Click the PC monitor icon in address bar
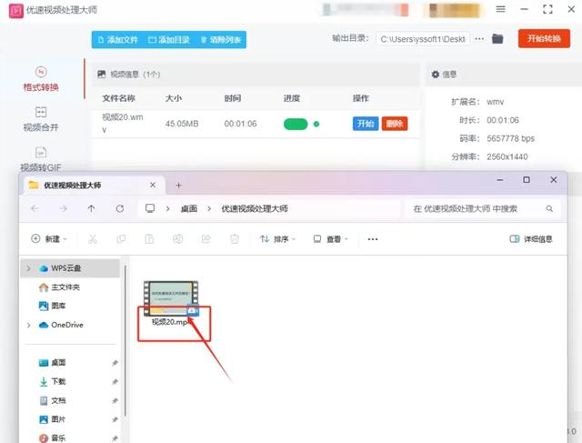The image size is (582, 443). 150,208
